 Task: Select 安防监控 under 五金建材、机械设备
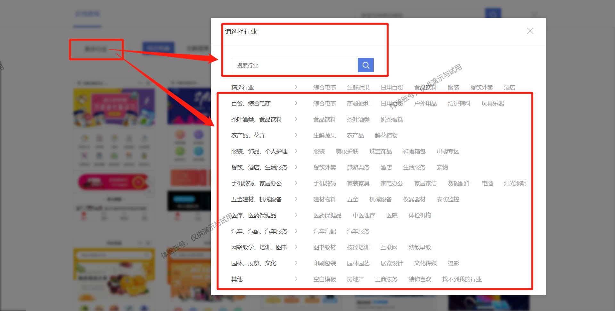[x=448, y=199]
